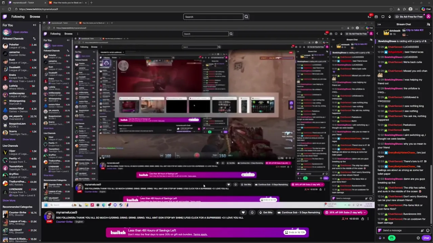This screenshot has height=243, width=433.
Task: Click the Get Bits button below the stream
Action: [x=266, y=213]
